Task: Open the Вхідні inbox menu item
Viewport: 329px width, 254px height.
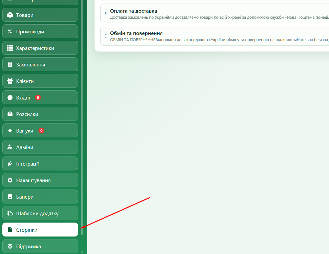Action: (40, 98)
